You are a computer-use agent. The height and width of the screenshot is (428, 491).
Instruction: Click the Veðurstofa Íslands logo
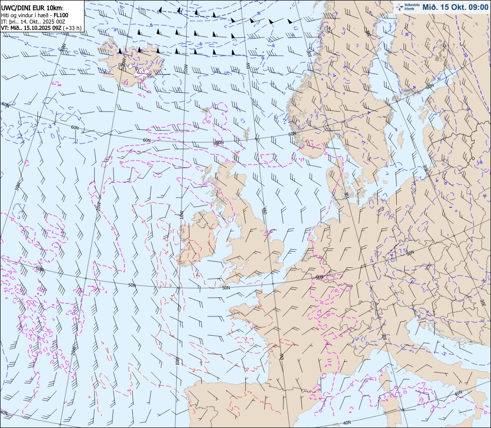(408, 7)
